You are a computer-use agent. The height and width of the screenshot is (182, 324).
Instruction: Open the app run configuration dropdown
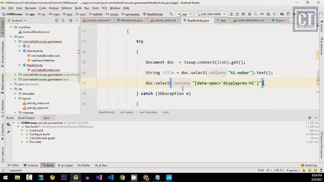pyautogui.click(x=185, y=14)
